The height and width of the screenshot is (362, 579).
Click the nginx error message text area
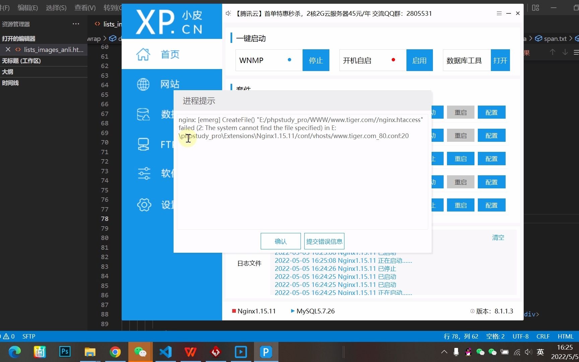pos(302,171)
